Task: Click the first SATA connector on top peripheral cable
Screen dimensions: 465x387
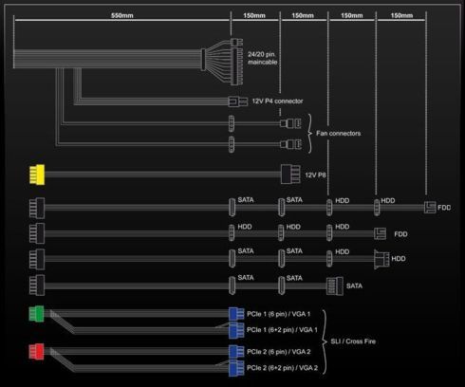Action: (x=232, y=207)
